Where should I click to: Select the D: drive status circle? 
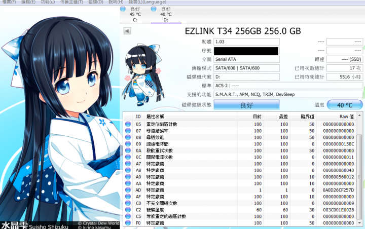pyautogui.click(x=154, y=9)
